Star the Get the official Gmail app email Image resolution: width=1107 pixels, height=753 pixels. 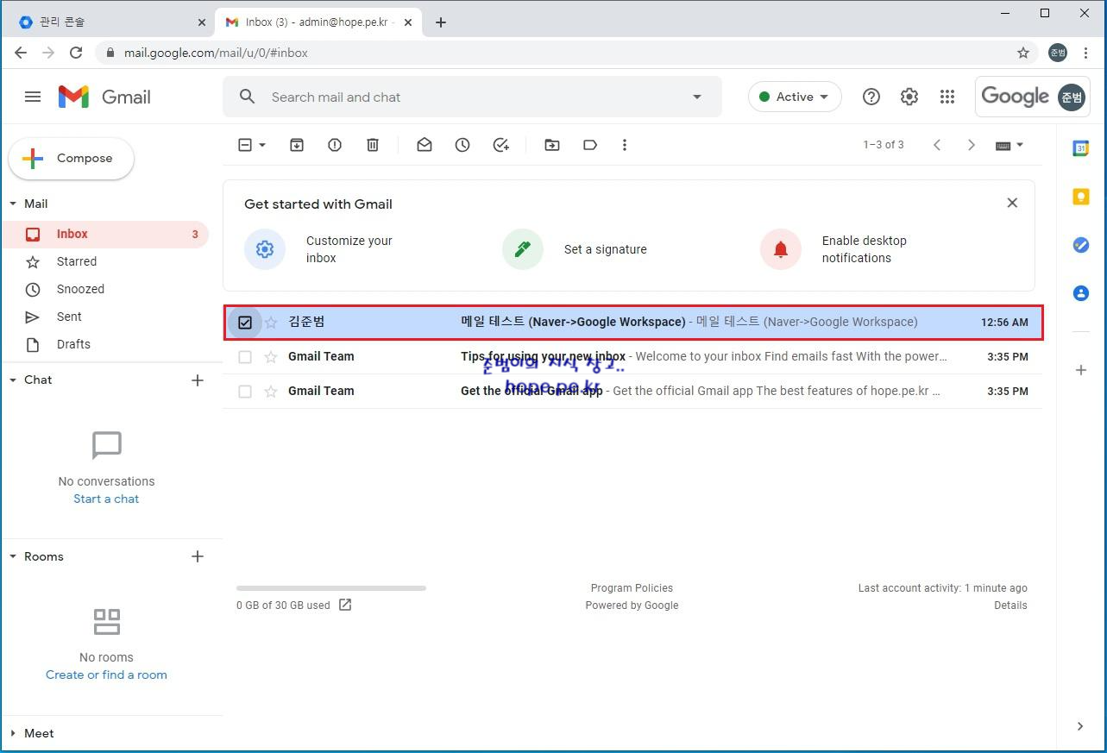pos(271,391)
